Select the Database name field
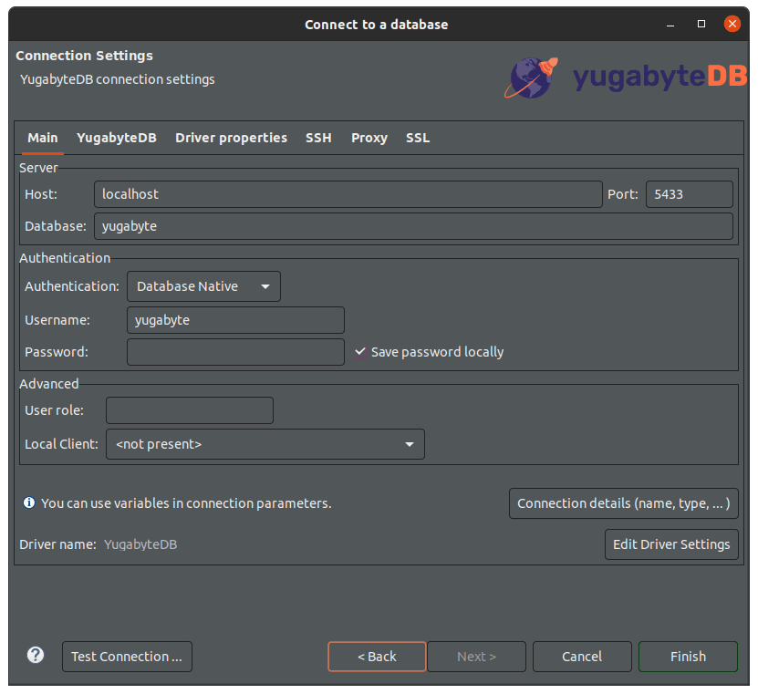 413,226
